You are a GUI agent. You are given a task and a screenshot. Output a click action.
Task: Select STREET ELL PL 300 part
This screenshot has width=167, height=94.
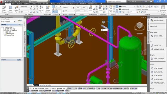click(x=158, y=83)
